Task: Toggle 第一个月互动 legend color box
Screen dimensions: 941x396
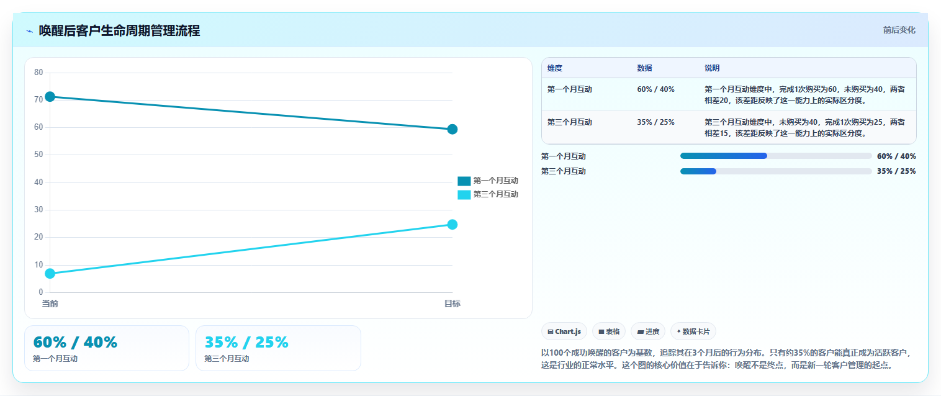Action: click(464, 181)
